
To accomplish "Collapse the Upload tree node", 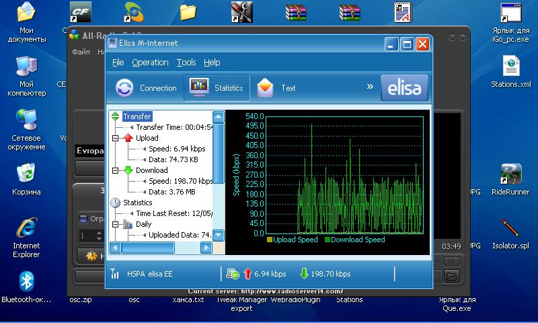I will pos(115,138).
